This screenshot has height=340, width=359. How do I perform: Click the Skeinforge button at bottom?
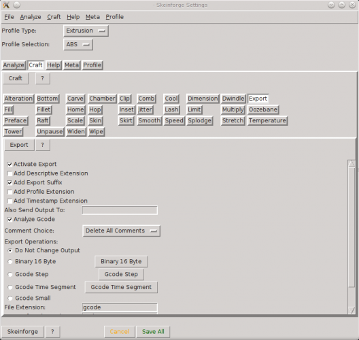22,332
